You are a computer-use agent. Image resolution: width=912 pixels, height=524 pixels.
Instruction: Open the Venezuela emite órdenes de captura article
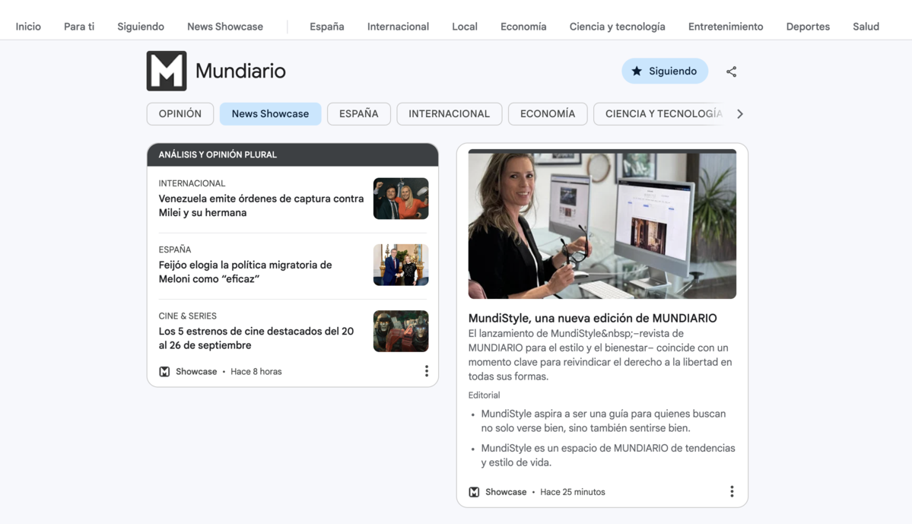[x=261, y=206]
